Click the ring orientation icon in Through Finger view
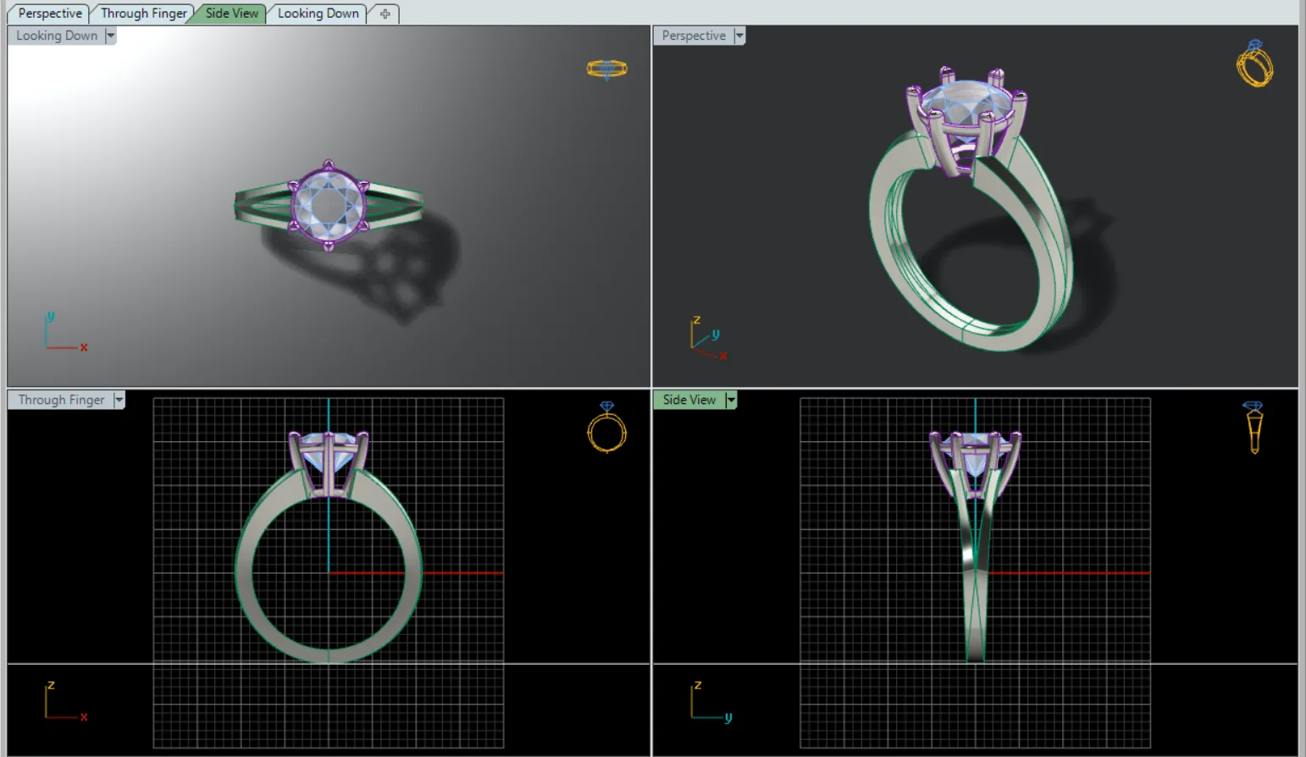The image size is (1306, 757). 607,428
